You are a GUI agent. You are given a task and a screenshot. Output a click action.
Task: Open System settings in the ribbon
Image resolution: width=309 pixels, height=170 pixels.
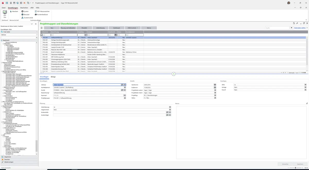[x=25, y=11]
